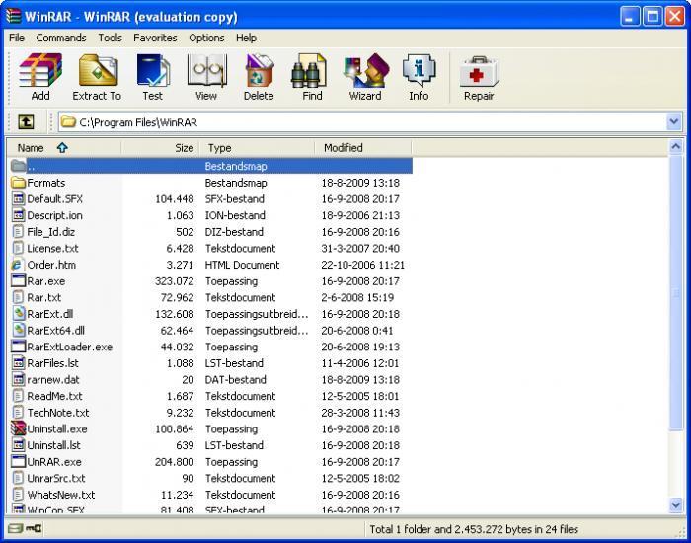The height and width of the screenshot is (543, 691).
Task: Open the Options menu
Action: pos(206,38)
